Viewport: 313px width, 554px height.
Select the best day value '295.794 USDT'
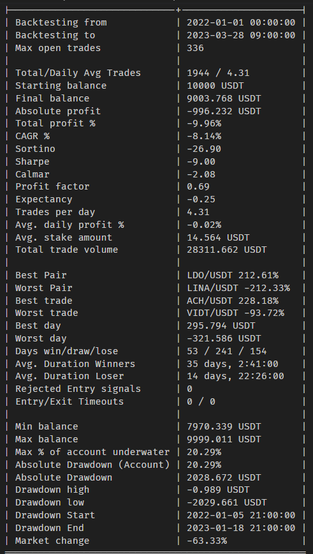[x=221, y=326]
